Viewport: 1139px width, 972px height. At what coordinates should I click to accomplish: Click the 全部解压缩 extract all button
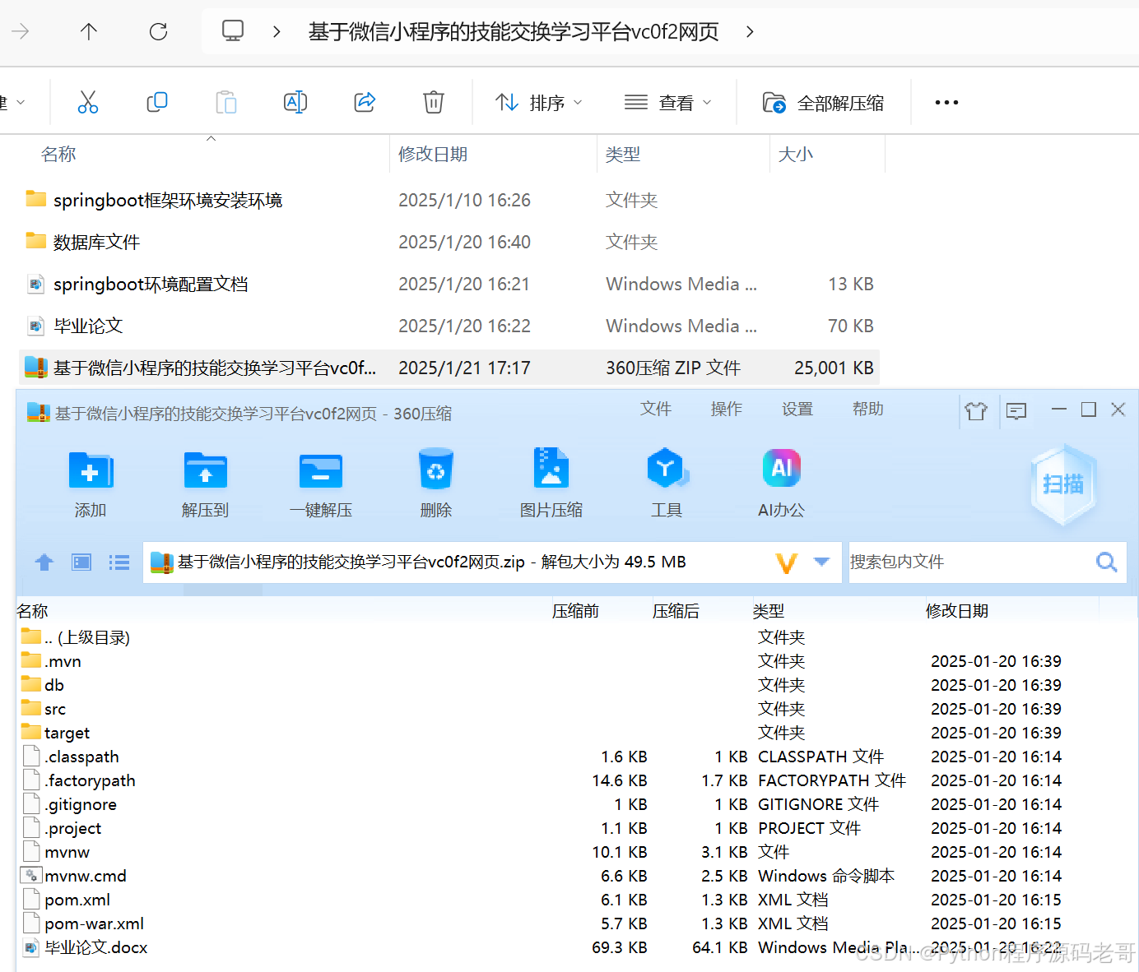(x=823, y=103)
